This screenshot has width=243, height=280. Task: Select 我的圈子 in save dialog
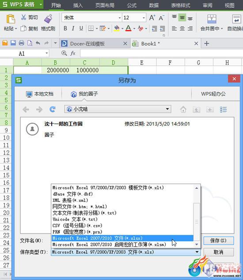coord(84,94)
